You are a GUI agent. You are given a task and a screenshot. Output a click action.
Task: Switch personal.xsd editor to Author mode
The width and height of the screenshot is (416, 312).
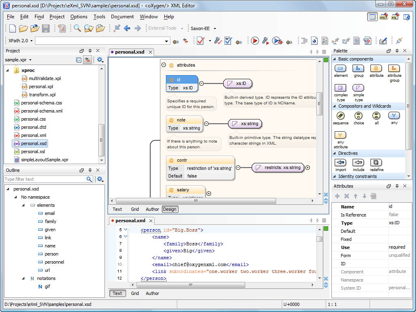[152, 209]
